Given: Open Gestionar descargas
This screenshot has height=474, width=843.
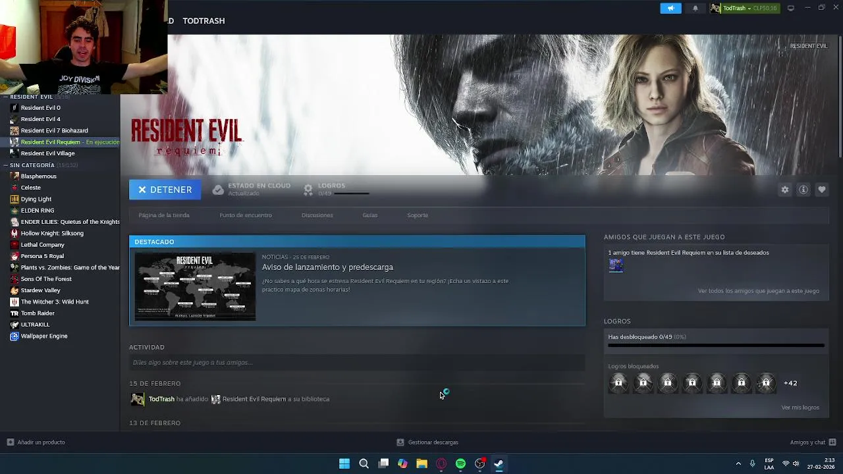Looking at the screenshot, I should [x=427, y=442].
